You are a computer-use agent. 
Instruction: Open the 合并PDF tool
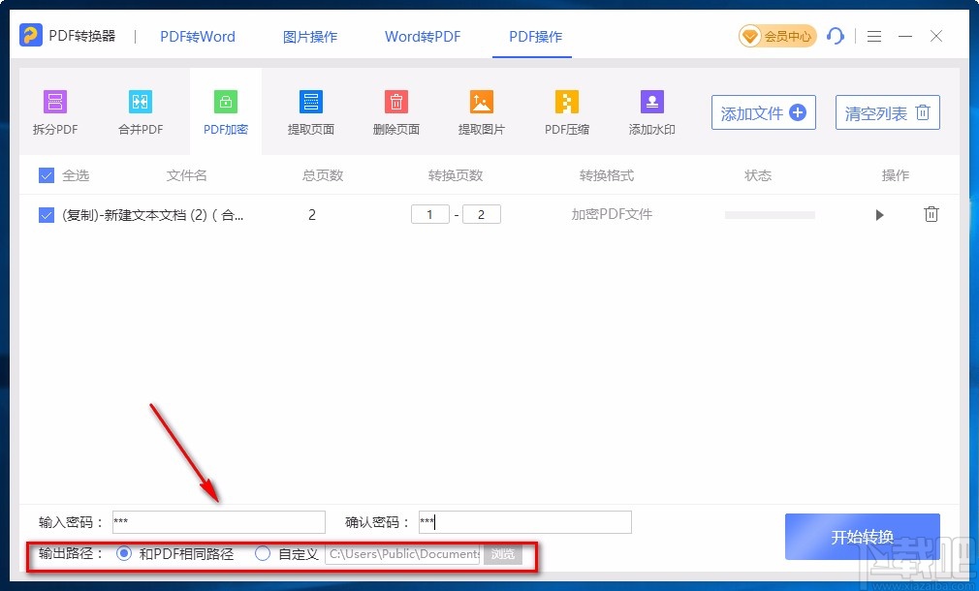[x=140, y=109]
